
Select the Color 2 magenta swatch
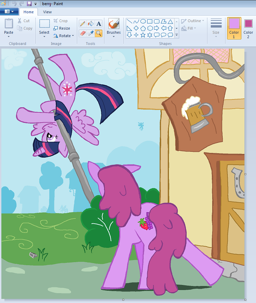(248, 28)
